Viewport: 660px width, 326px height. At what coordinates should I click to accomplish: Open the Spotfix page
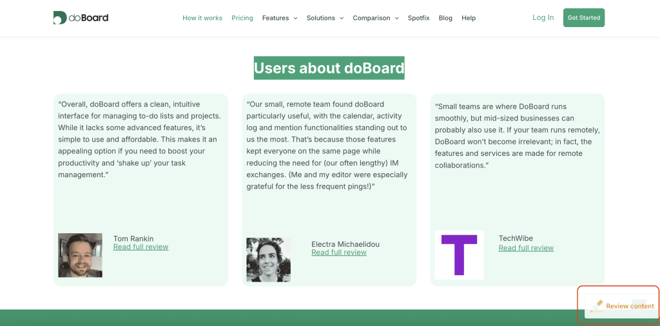pos(418,18)
